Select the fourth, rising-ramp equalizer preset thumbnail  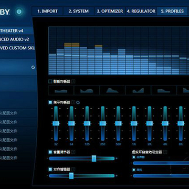click(x=138, y=90)
